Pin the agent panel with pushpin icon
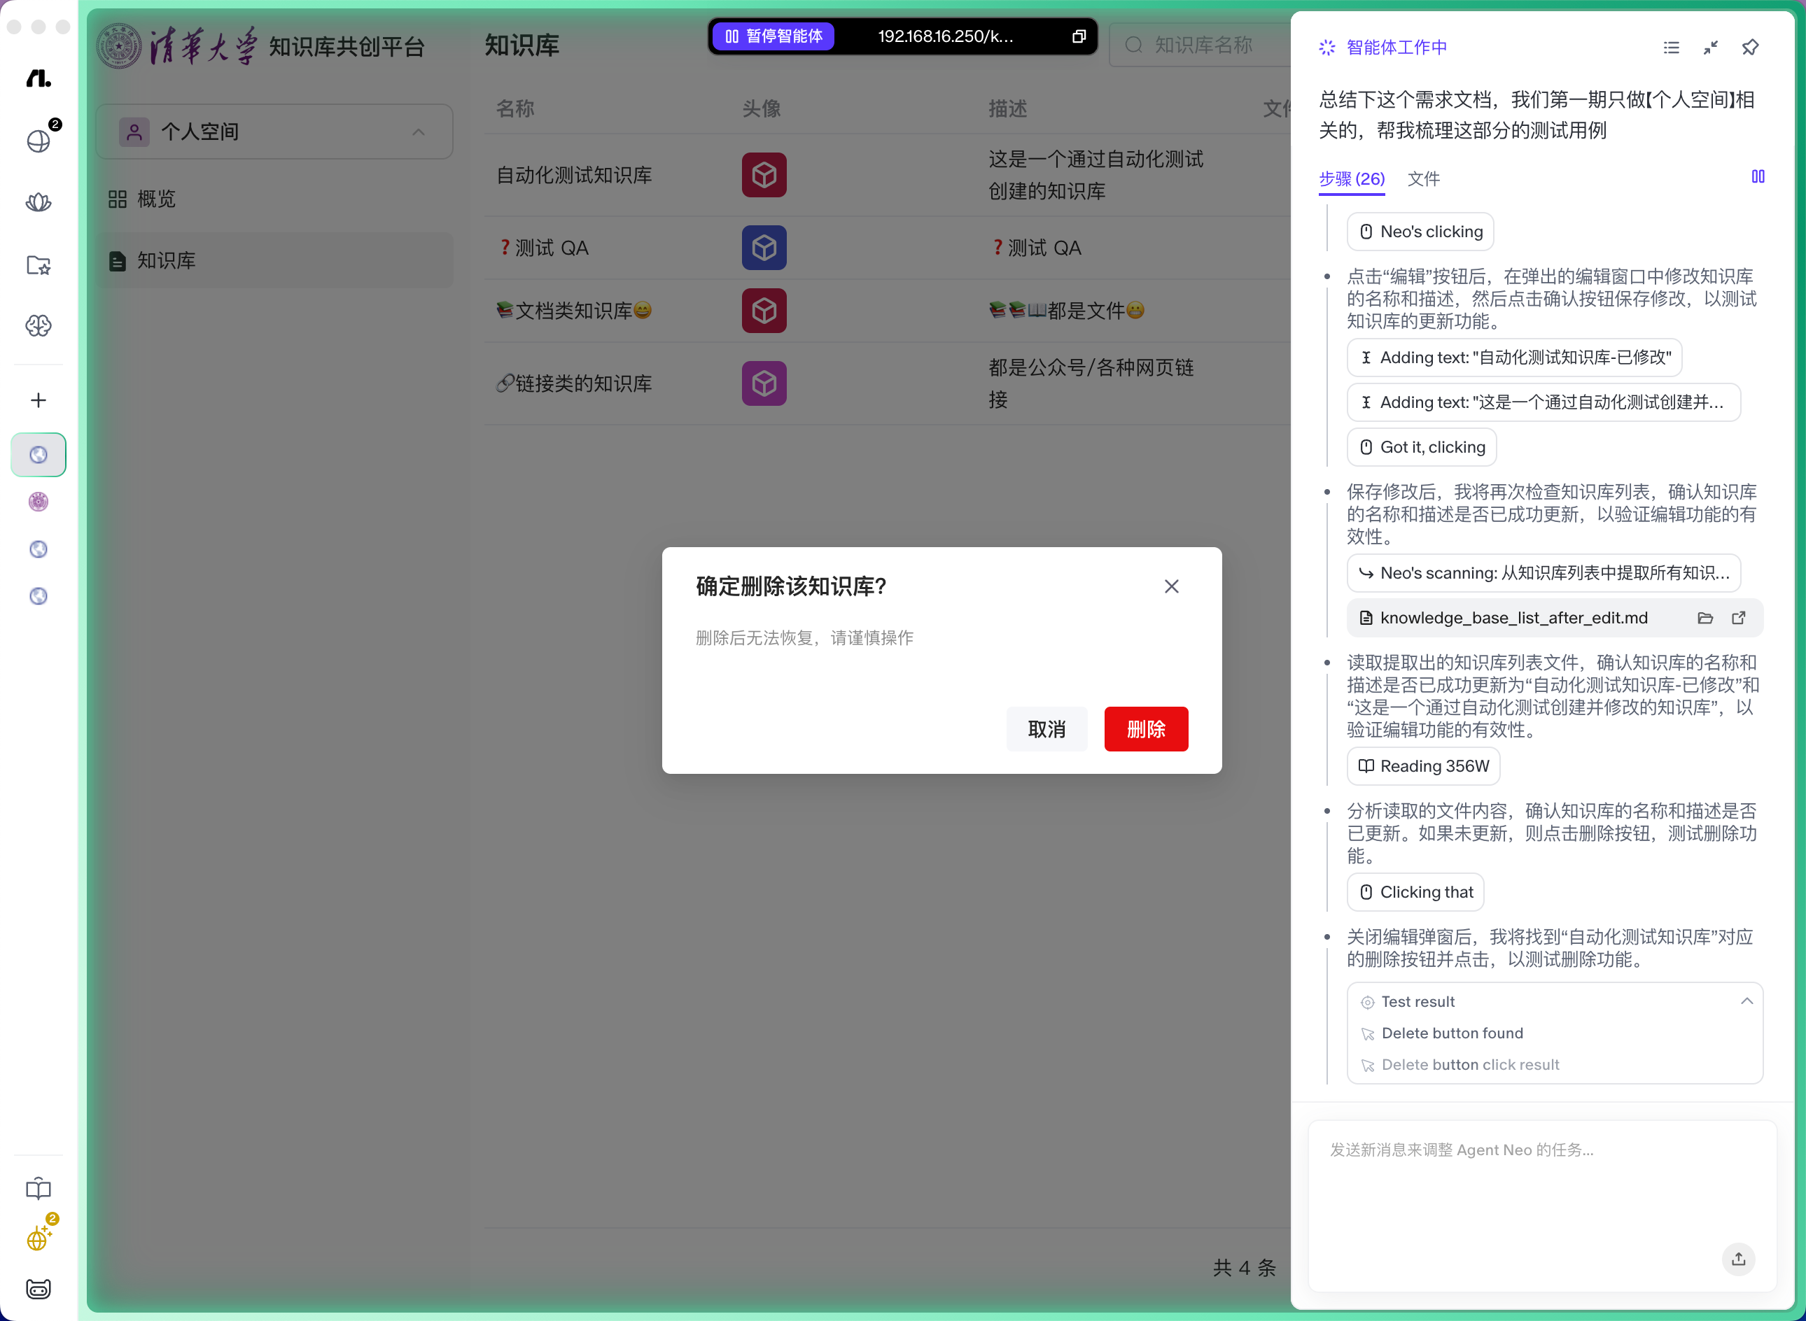The image size is (1806, 1321). click(1750, 47)
